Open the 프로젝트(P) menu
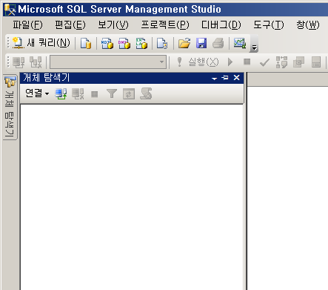The image size is (328, 290). tap(165, 24)
